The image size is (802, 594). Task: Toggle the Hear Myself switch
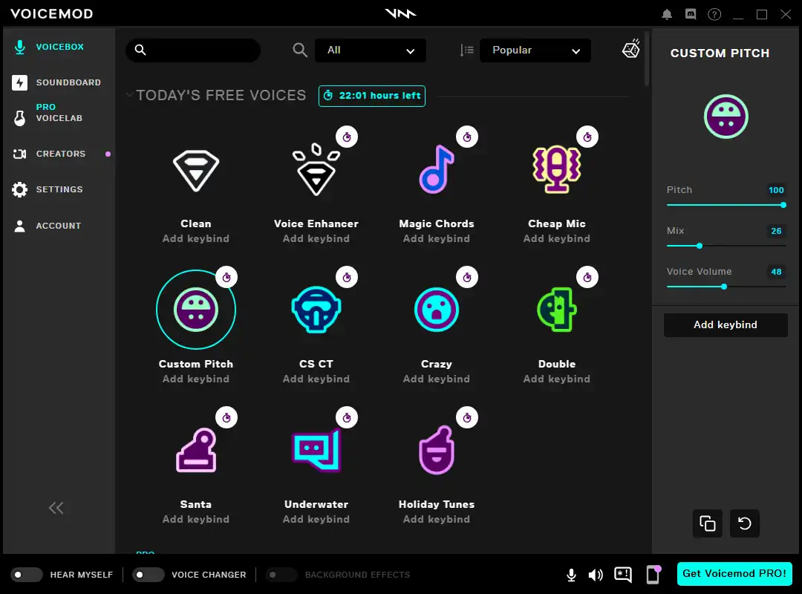[27, 575]
